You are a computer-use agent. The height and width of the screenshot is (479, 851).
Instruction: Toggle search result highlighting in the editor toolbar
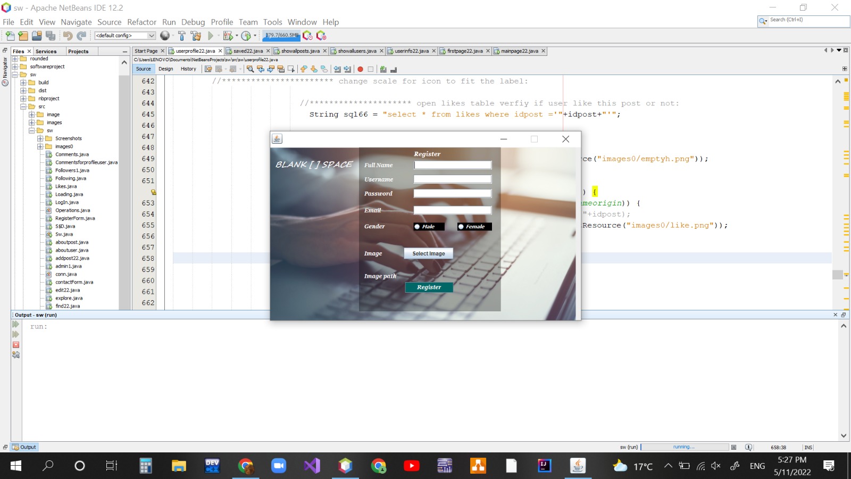(x=281, y=69)
